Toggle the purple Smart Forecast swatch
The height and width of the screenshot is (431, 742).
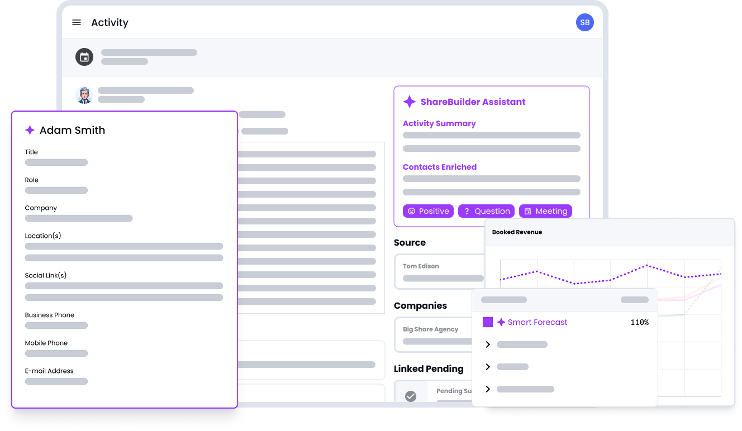488,322
